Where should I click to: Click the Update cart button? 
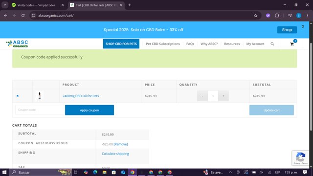271,110
